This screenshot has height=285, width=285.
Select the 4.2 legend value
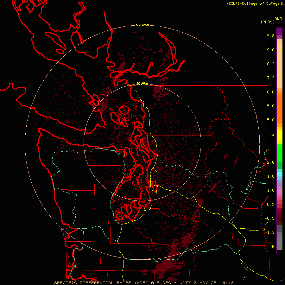271,134
